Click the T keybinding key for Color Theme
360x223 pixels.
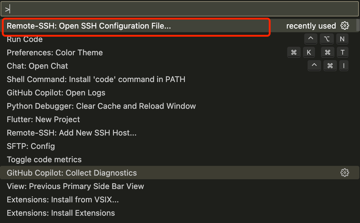(x=343, y=53)
